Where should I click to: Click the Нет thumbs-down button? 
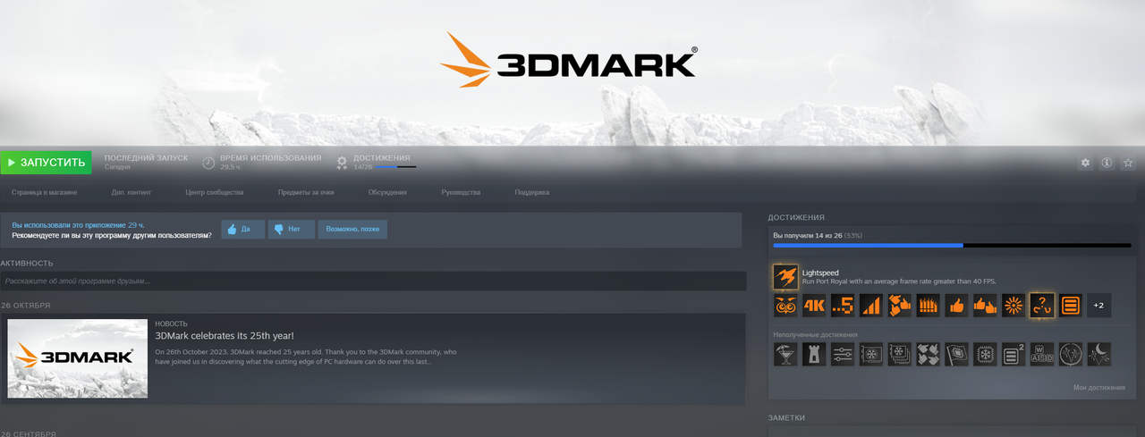tap(291, 230)
